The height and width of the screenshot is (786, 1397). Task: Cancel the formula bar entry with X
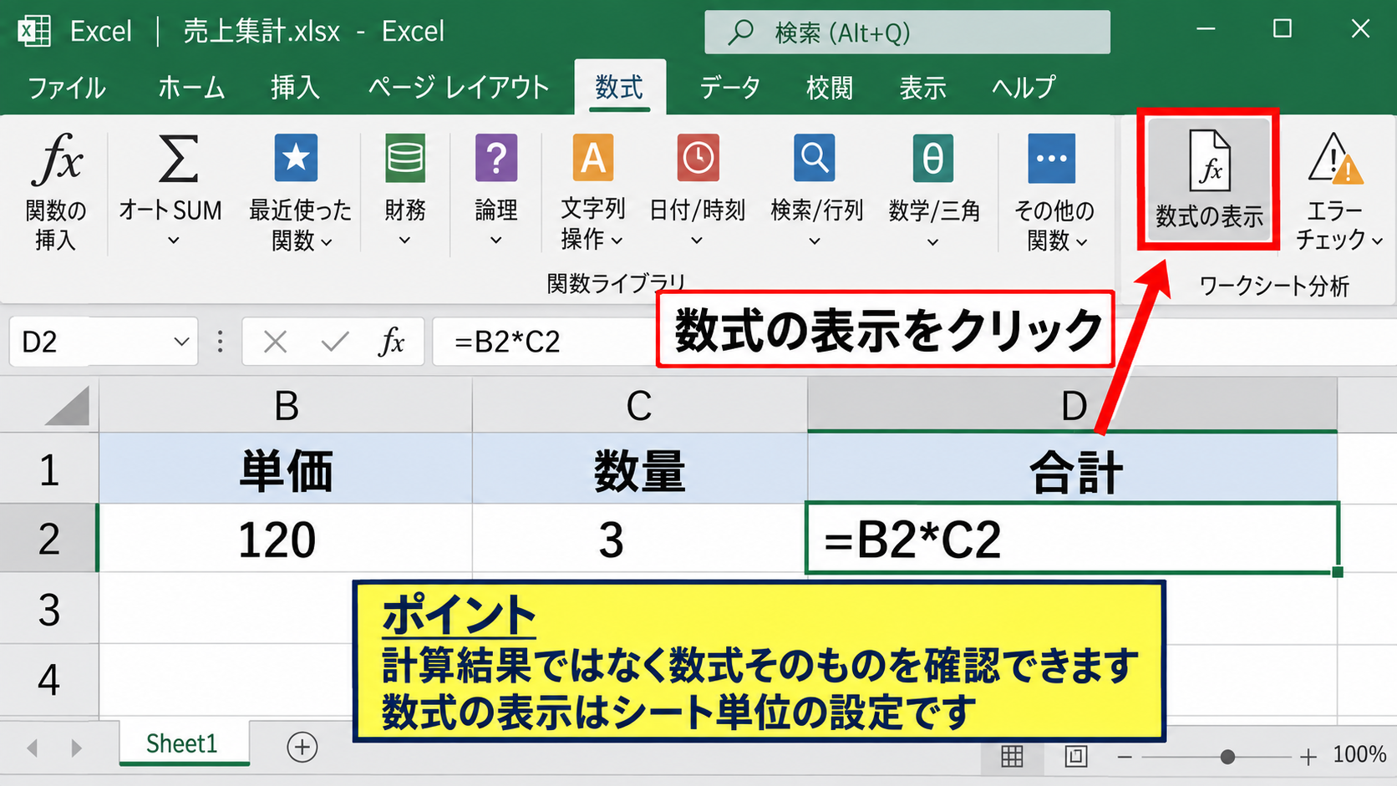click(275, 342)
